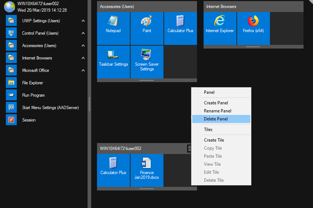Click the Session sidebar entry

tap(29, 120)
